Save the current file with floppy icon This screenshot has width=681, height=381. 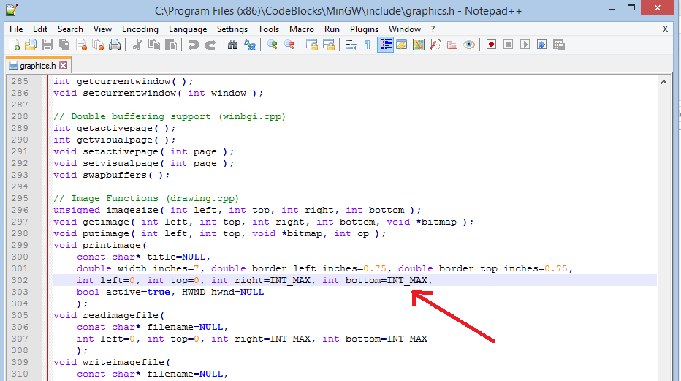pos(47,45)
